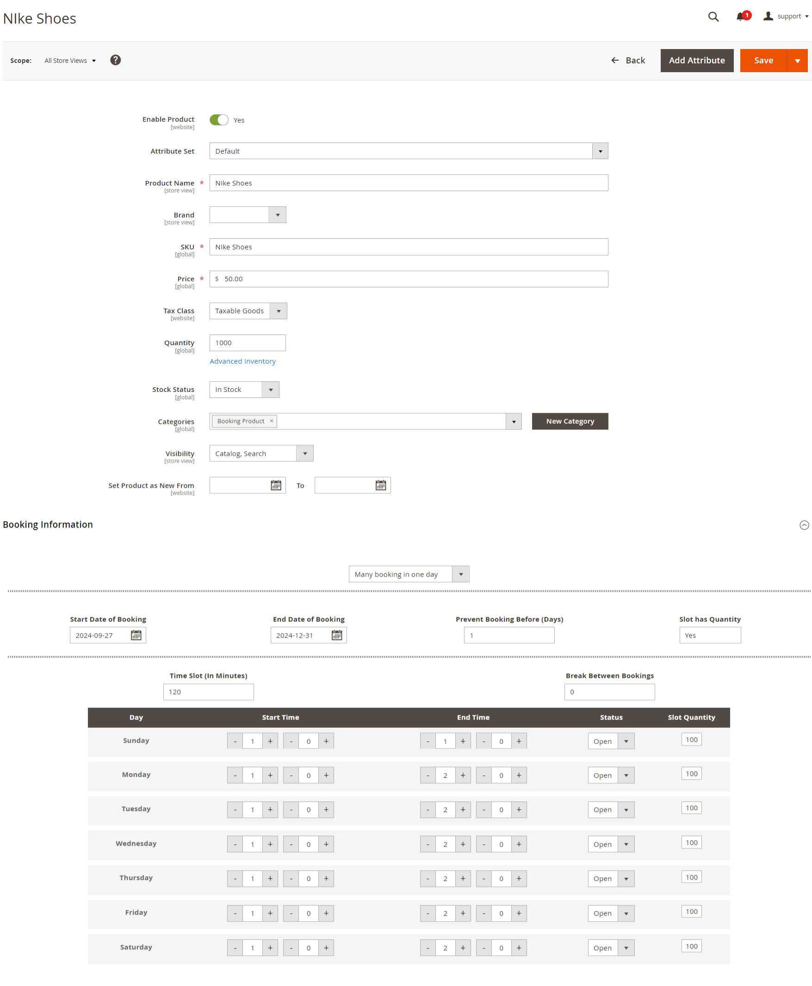Open the End Date of Booking calendar icon

coord(337,635)
